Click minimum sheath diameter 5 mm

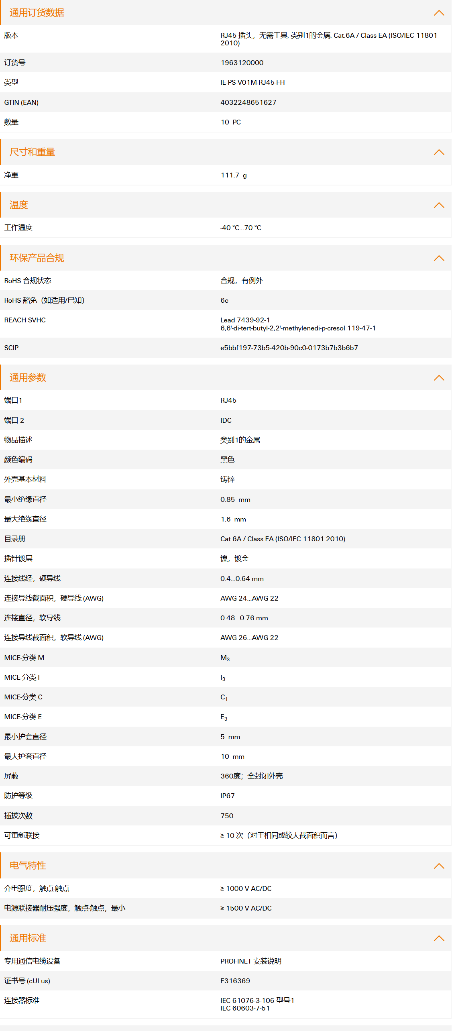[230, 737]
